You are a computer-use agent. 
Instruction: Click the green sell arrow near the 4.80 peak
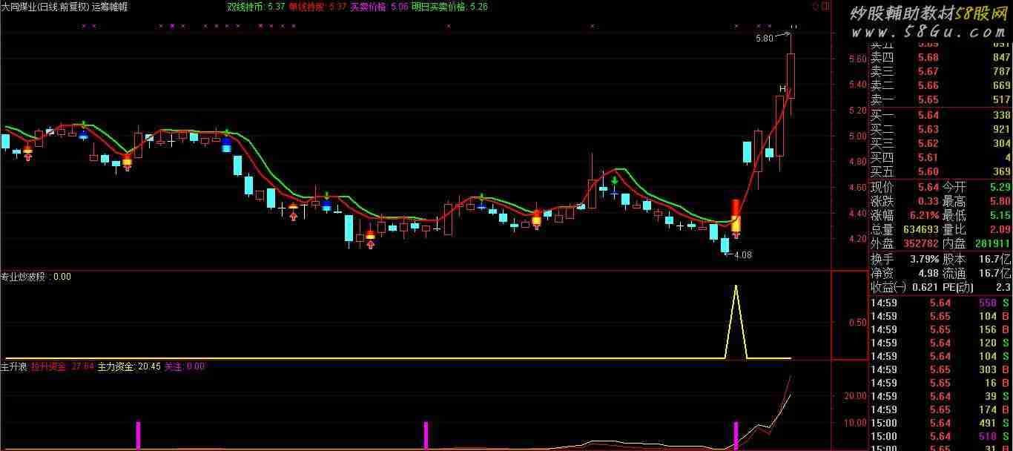tap(615, 180)
